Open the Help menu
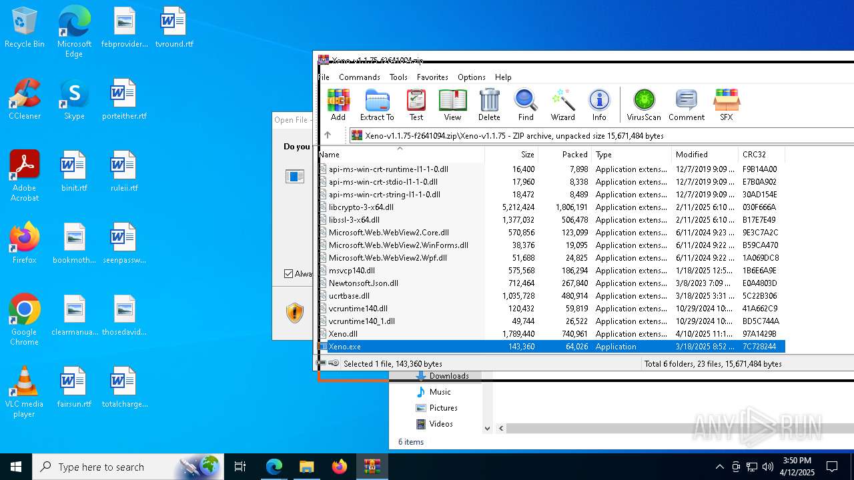This screenshot has width=854, height=480. point(503,77)
